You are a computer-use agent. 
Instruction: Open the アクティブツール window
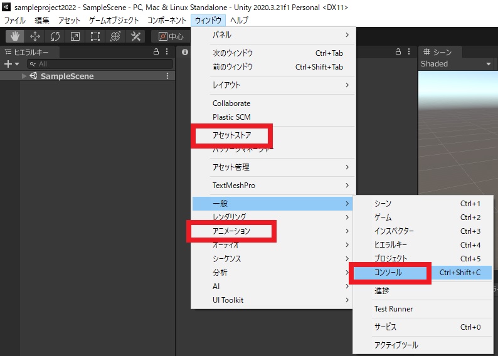(423, 345)
